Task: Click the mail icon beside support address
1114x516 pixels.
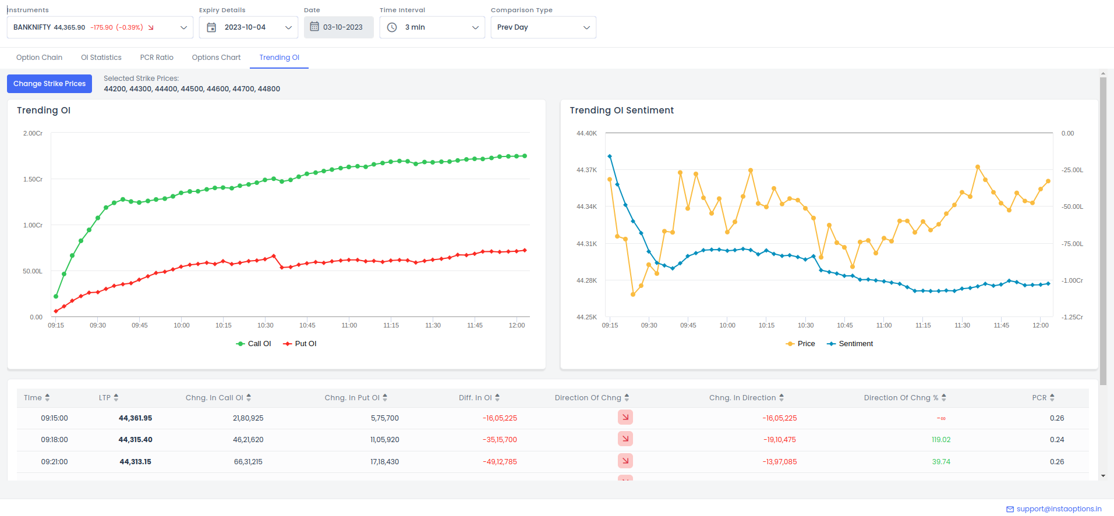Action: [1010, 509]
